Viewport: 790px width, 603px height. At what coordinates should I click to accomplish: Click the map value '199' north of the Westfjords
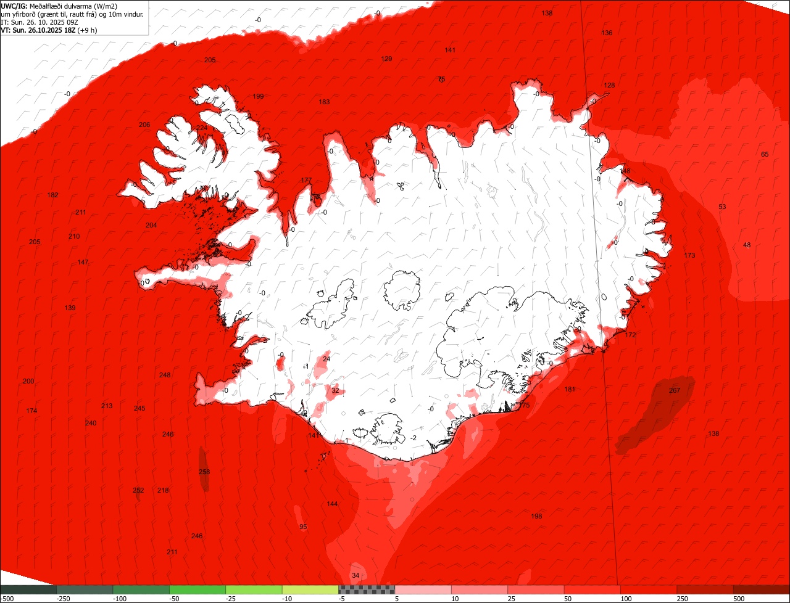(258, 97)
